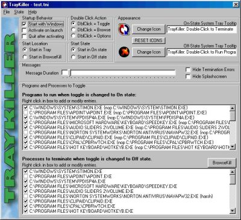This screenshot has height=220, width=241.
Task: Uncheck STIMON.EXE in terminate list
Action: (x=26, y=171)
